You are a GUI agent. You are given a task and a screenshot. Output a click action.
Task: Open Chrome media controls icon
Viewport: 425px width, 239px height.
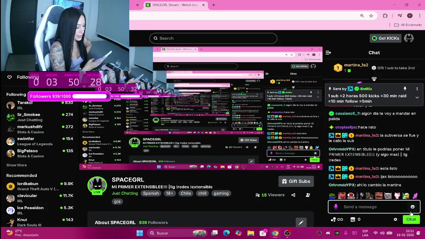pyautogui.click(x=400, y=16)
